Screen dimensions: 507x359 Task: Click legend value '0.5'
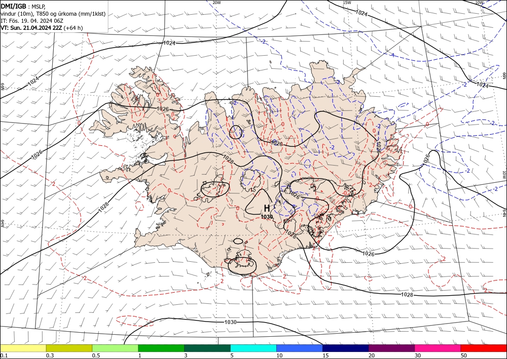tap(96, 355)
